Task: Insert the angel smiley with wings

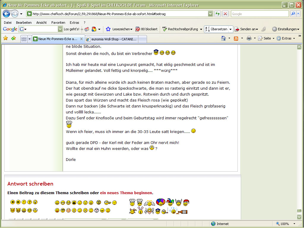Action: click(149, 203)
